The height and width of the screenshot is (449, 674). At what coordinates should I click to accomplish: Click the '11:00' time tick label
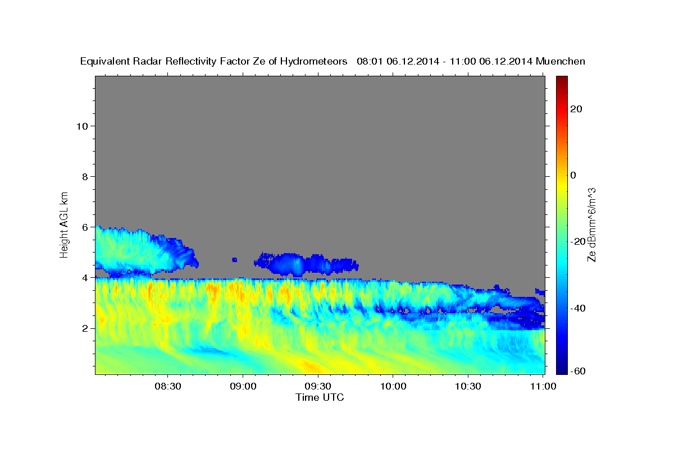pyautogui.click(x=543, y=386)
